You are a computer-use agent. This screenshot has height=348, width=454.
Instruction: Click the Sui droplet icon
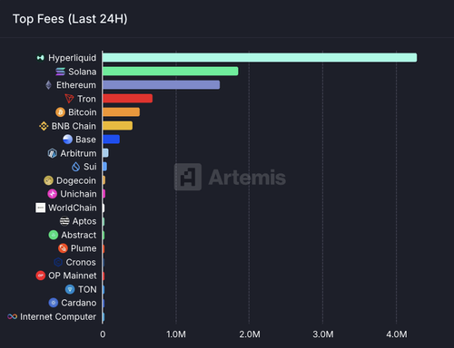tap(75, 167)
